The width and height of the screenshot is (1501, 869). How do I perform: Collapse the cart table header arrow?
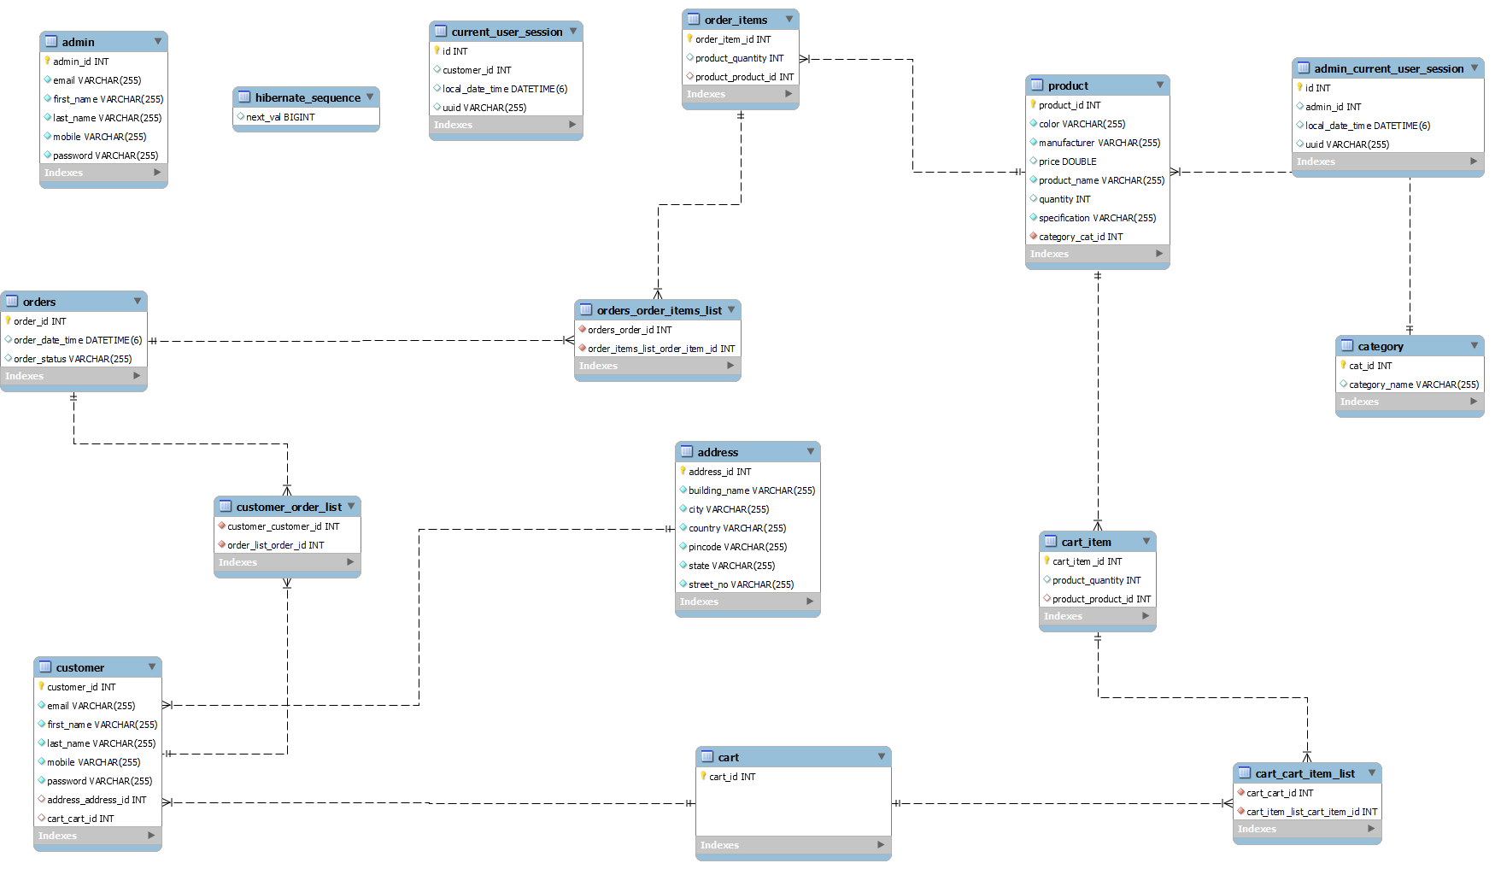pyautogui.click(x=882, y=756)
